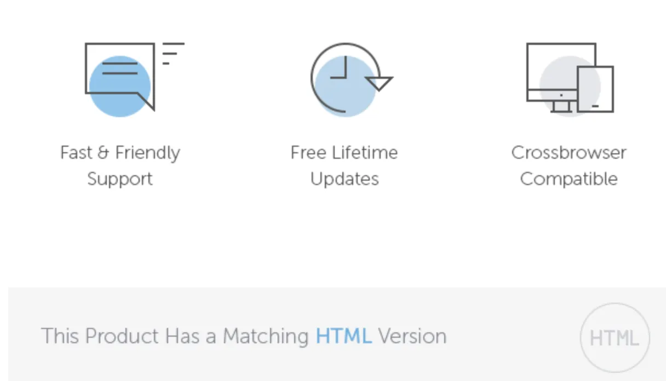The width and height of the screenshot is (666, 381).
Task: Click the "Free Lifetime" text
Action: click(344, 152)
